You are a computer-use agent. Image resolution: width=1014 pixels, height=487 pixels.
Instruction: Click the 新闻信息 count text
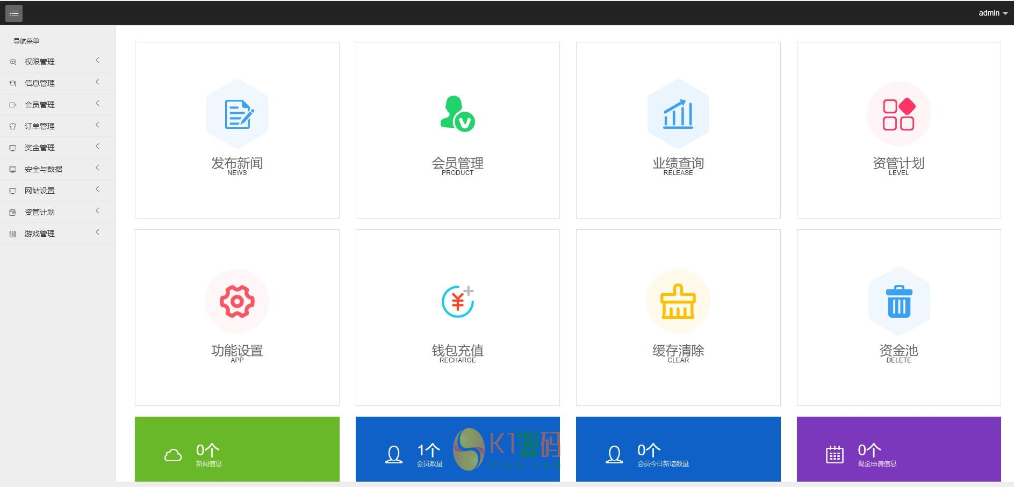pyautogui.click(x=207, y=450)
